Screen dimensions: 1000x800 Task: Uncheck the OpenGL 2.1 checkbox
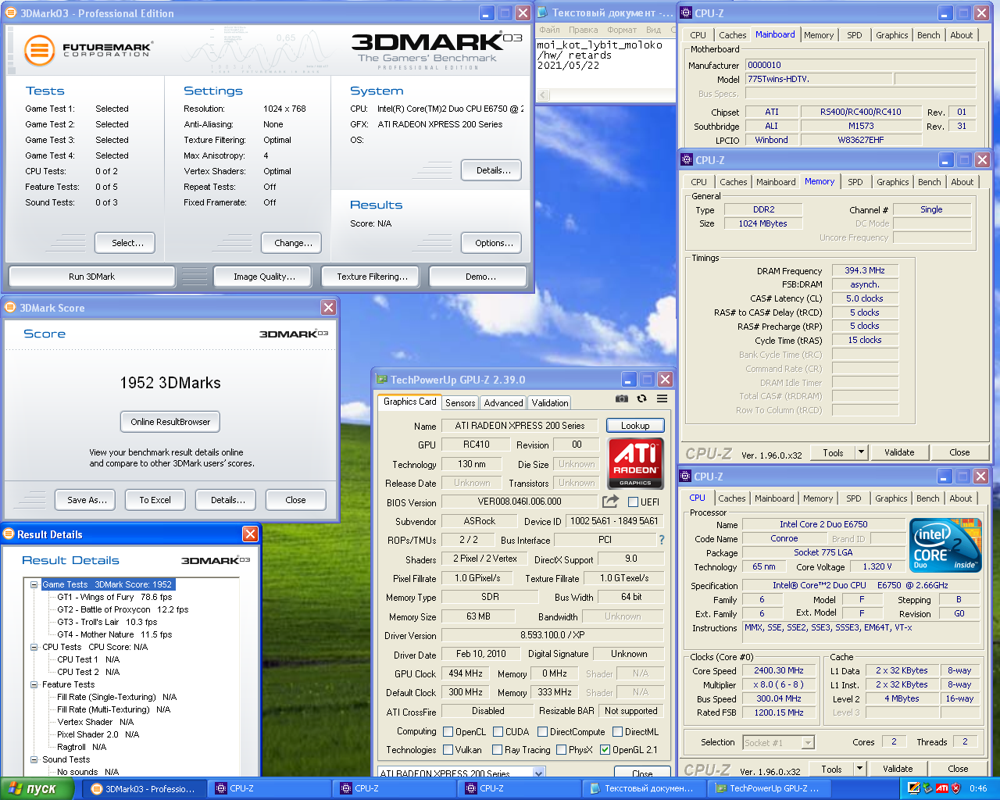(605, 750)
